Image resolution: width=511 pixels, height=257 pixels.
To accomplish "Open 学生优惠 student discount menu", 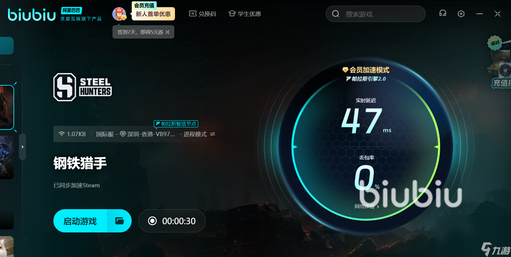I will (x=245, y=14).
